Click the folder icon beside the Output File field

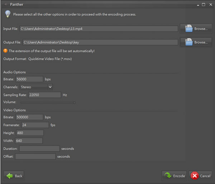[189, 42]
